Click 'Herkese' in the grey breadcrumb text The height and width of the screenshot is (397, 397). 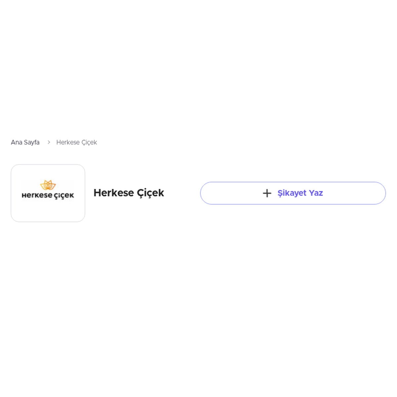click(x=68, y=142)
